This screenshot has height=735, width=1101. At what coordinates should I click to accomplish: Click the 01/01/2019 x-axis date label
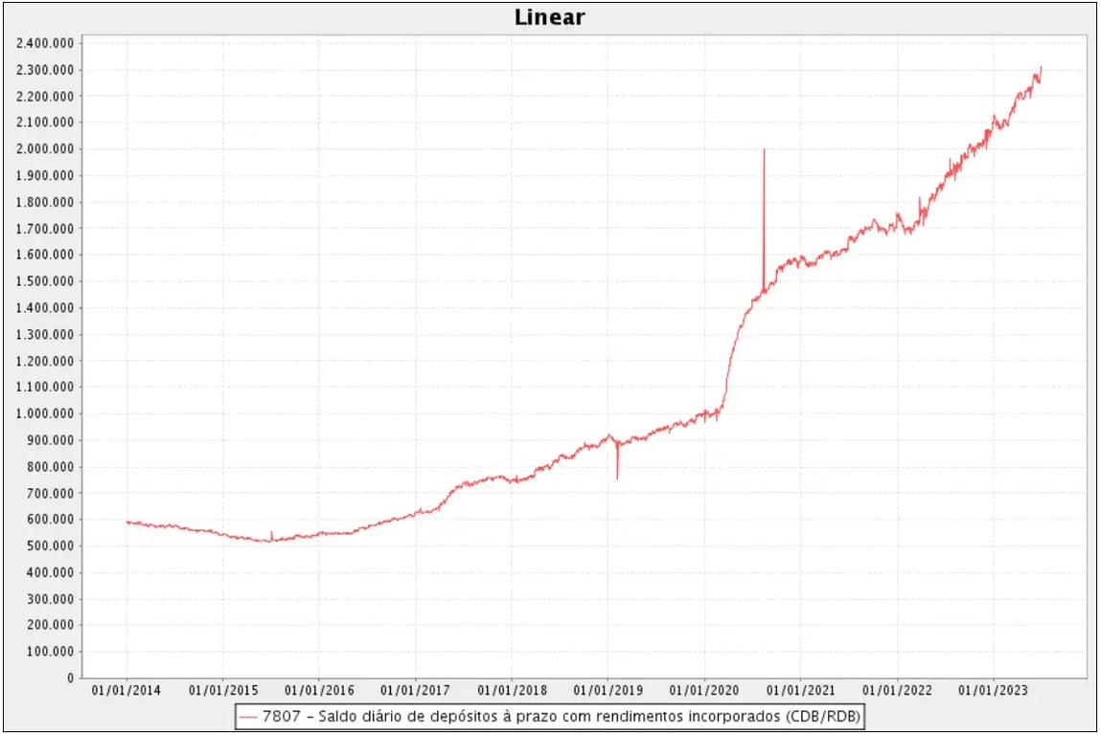click(608, 690)
